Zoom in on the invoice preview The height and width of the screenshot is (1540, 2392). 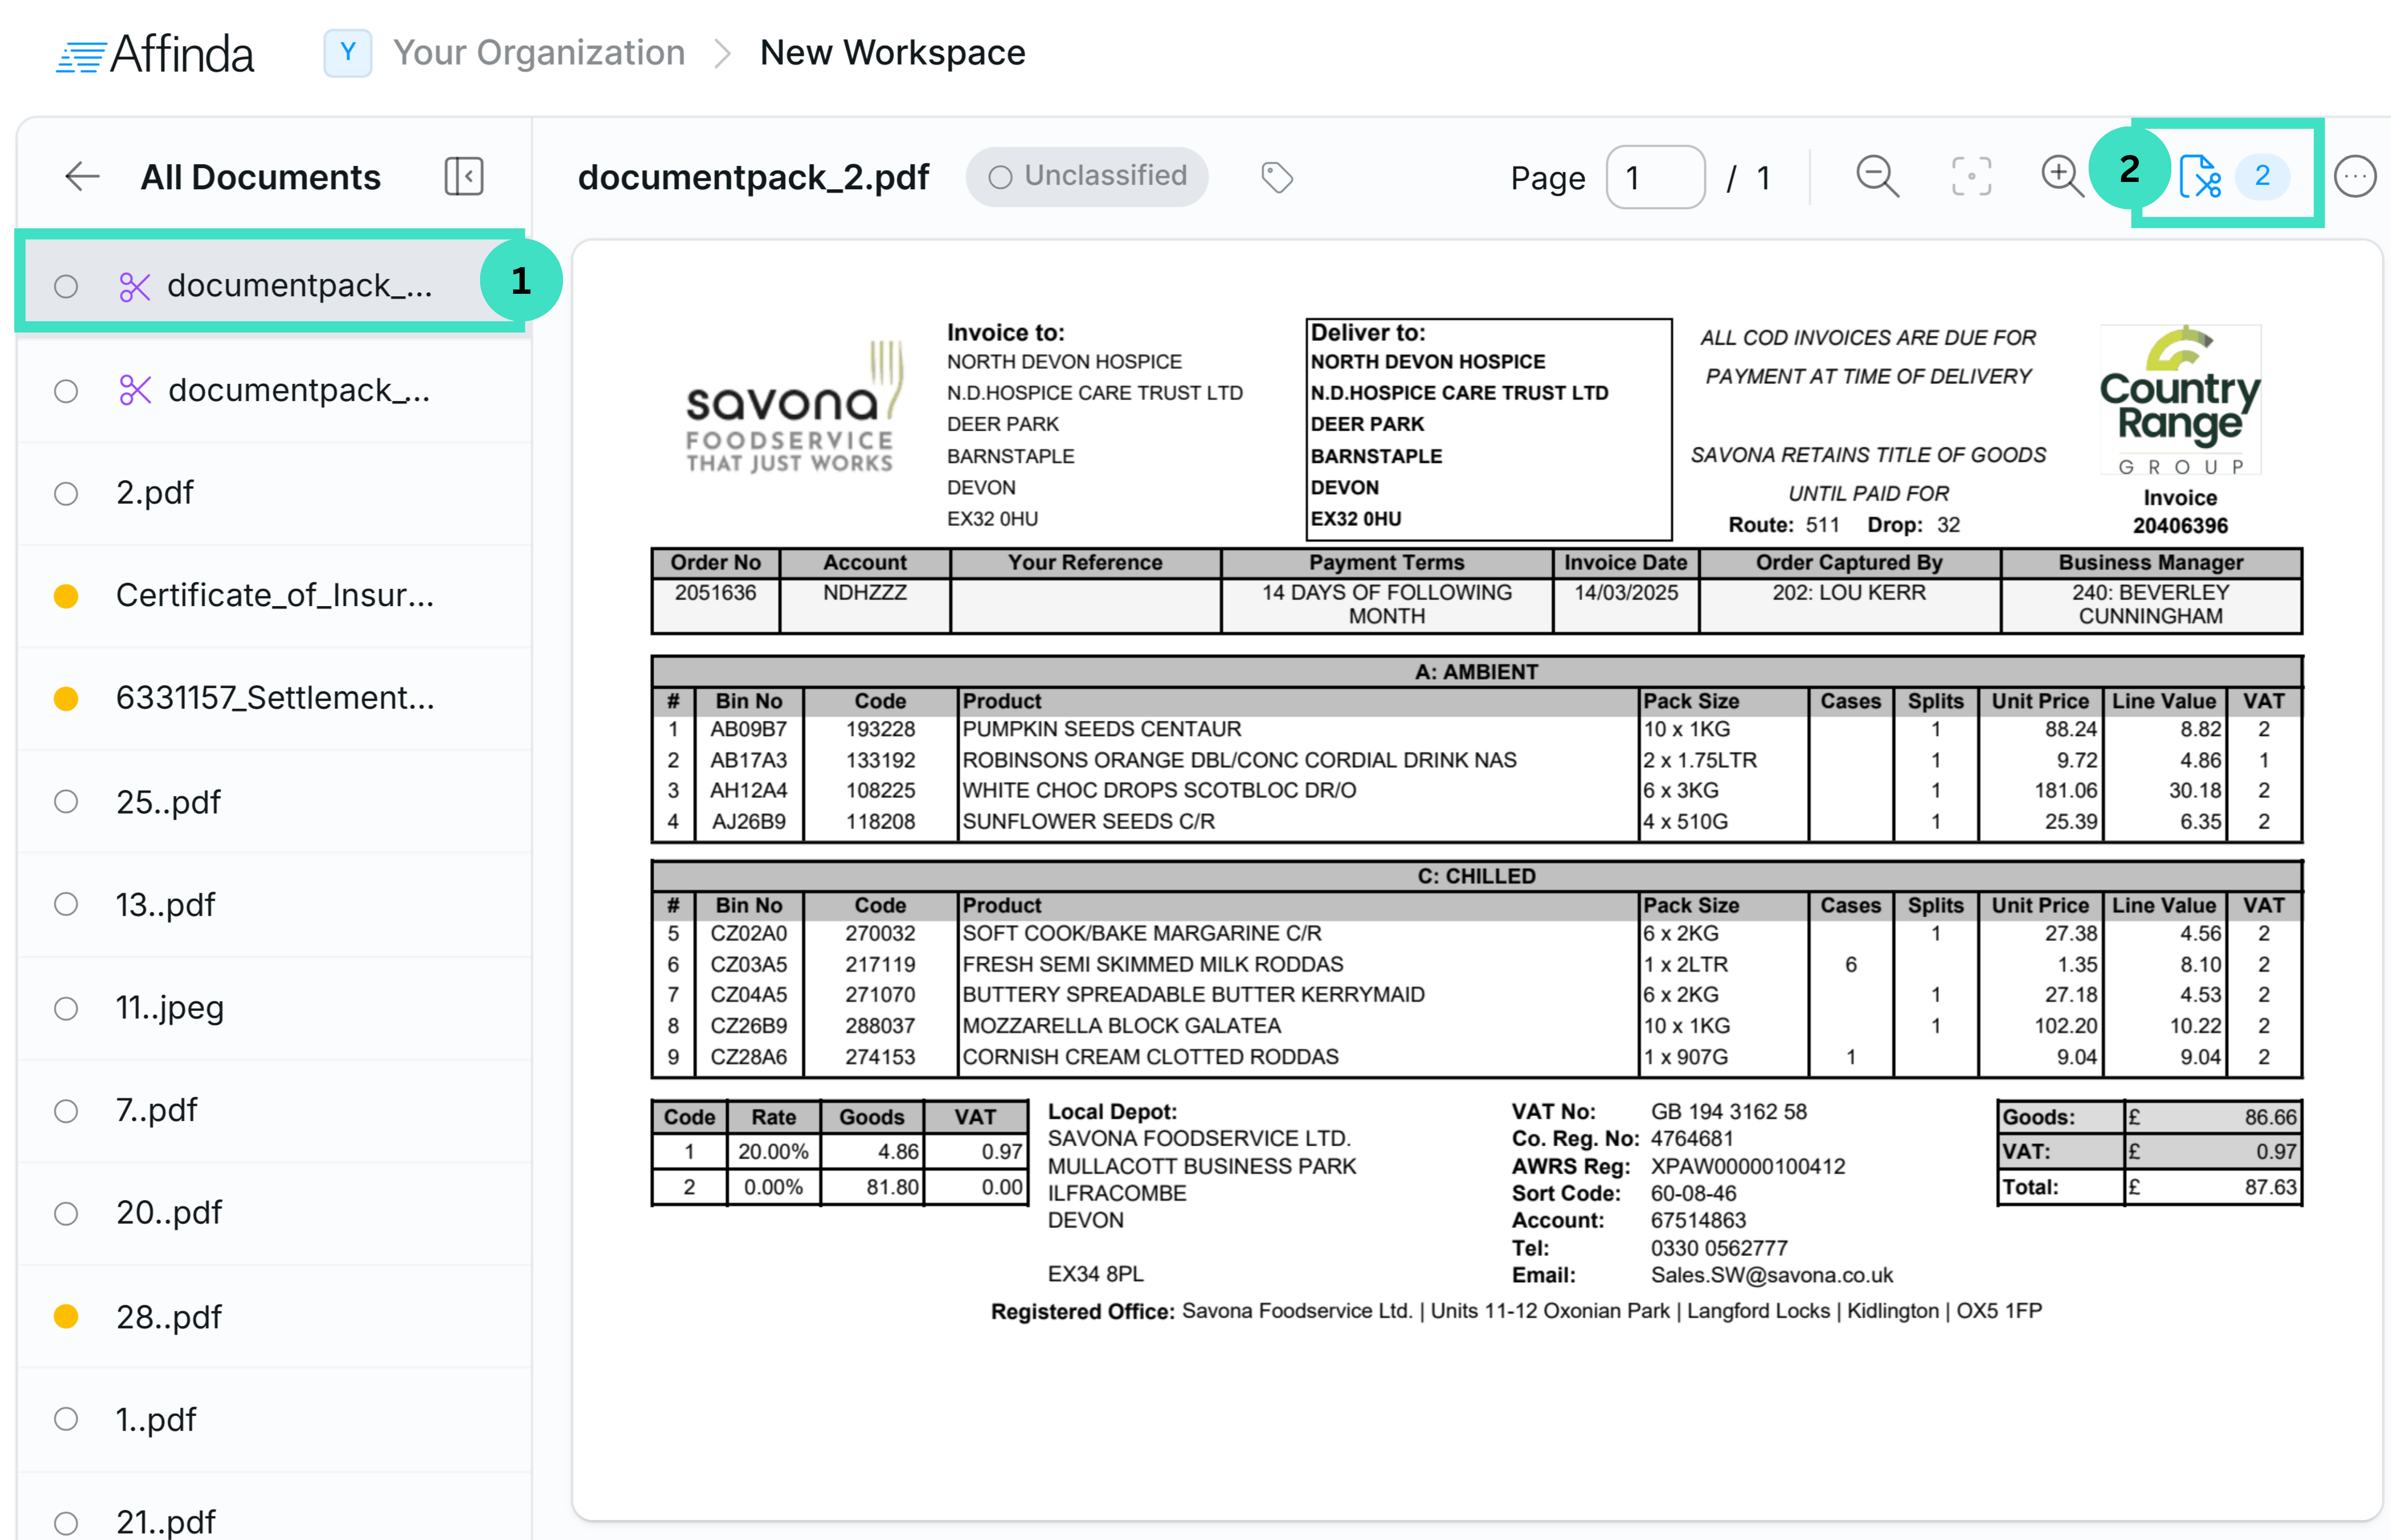[x=2061, y=176]
